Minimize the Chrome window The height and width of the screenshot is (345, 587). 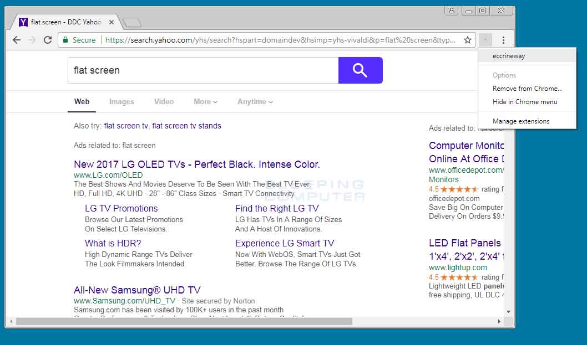[468, 11]
